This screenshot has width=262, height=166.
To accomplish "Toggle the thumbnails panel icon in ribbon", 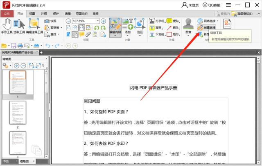I will tap(75, 34).
